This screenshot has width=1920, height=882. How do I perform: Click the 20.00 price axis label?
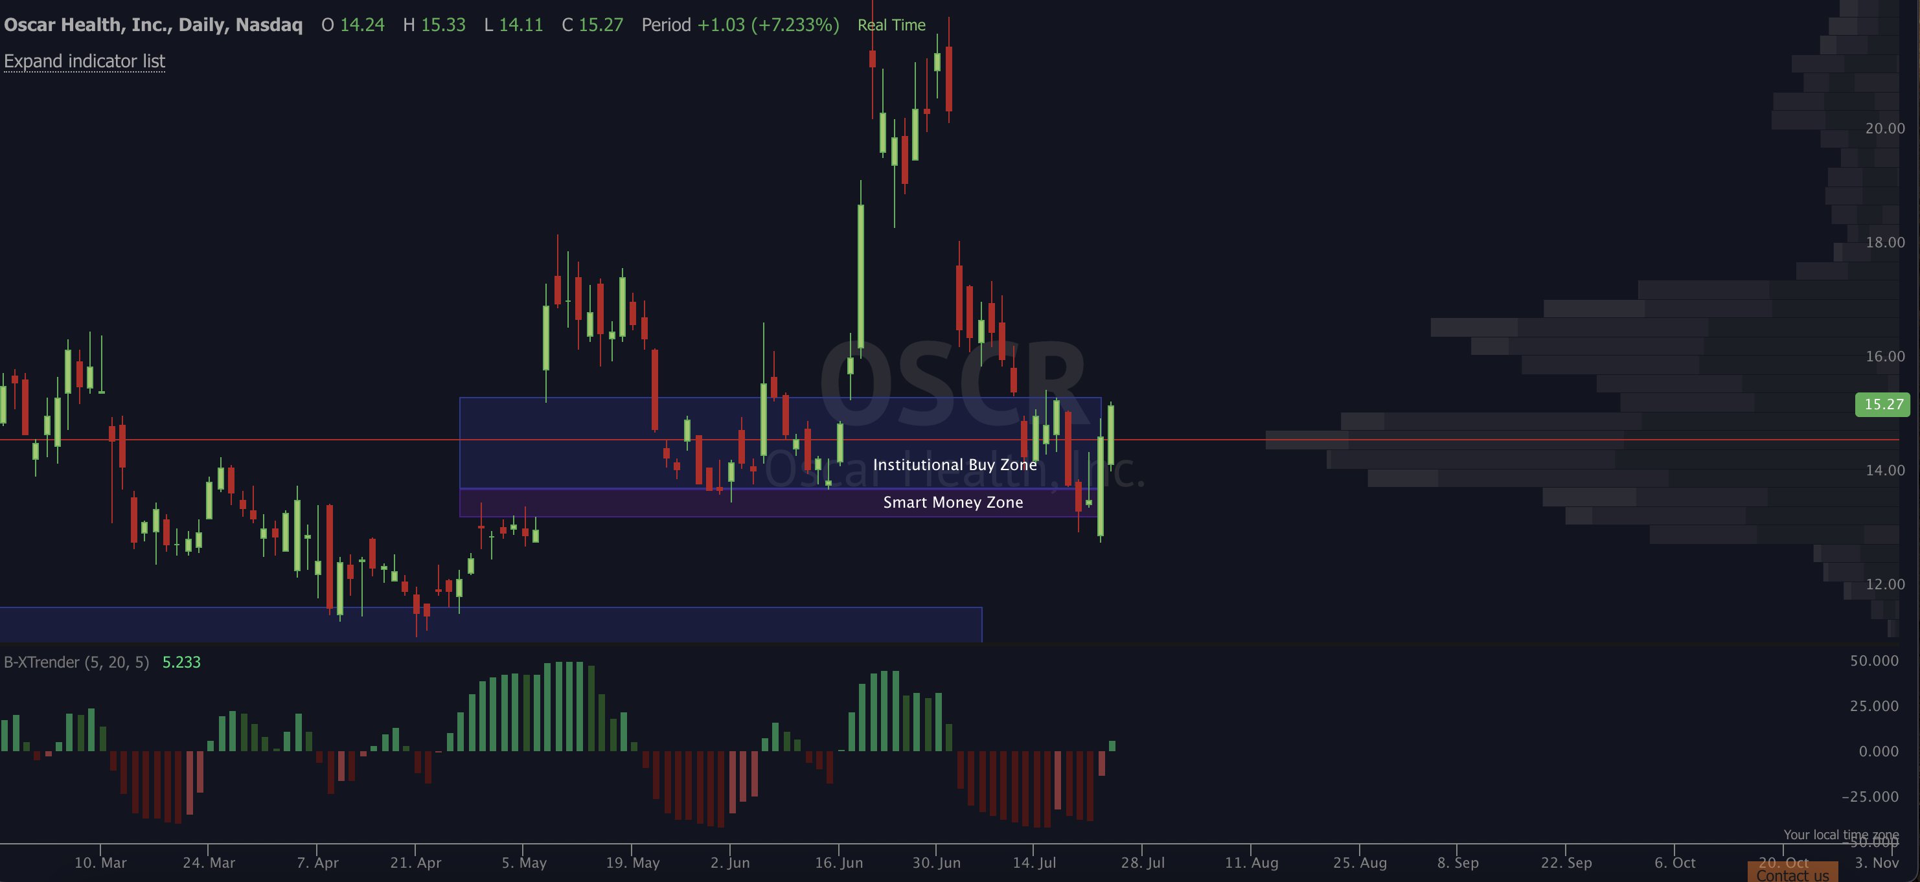[1885, 128]
